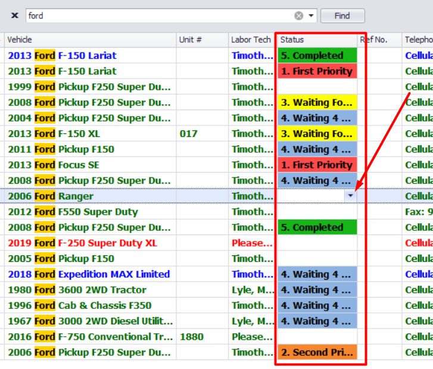Clear the ford search text

(x=298, y=15)
